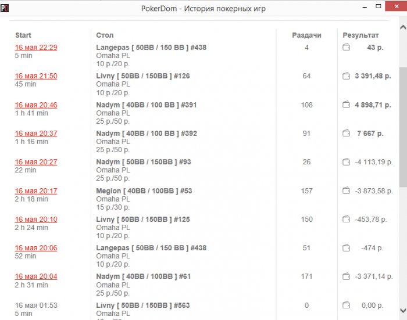Select table name Nadym [ 40BB / 100BB ] #61

pos(144,276)
